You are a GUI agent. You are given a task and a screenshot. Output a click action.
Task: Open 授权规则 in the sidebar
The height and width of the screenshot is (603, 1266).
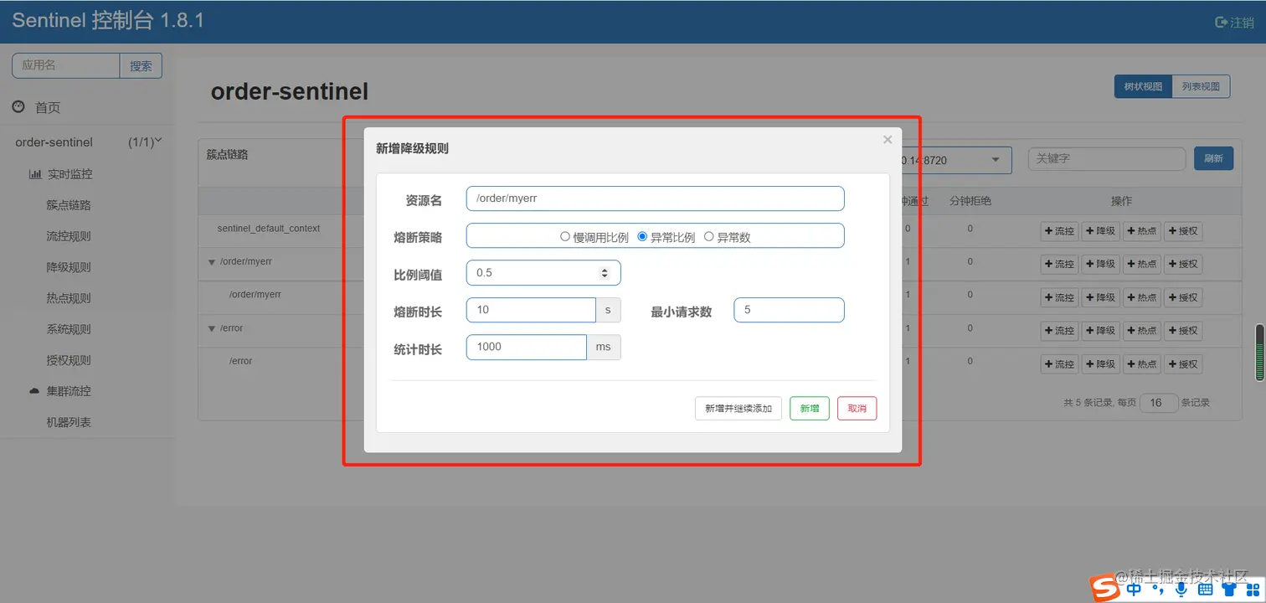pyautogui.click(x=69, y=360)
